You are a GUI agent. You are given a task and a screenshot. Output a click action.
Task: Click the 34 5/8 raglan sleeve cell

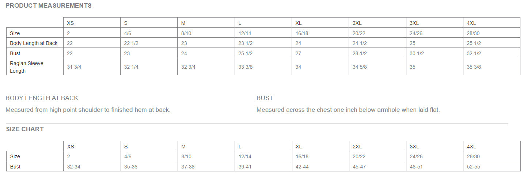click(x=360, y=67)
